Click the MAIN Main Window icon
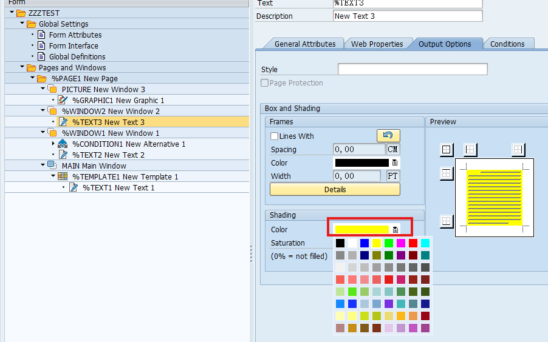Image resolution: width=548 pixels, height=342 pixels. tap(52, 165)
